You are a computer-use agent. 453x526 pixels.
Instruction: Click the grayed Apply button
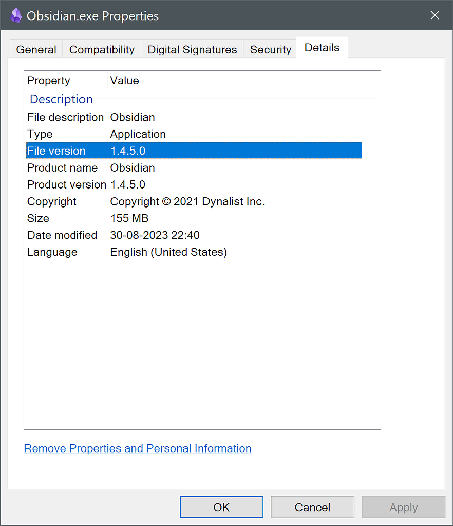pos(403,507)
